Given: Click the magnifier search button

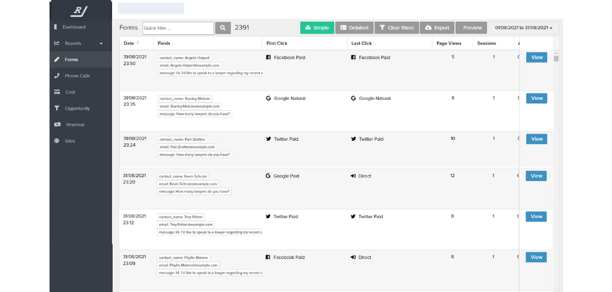Looking at the screenshot, I should tap(223, 28).
